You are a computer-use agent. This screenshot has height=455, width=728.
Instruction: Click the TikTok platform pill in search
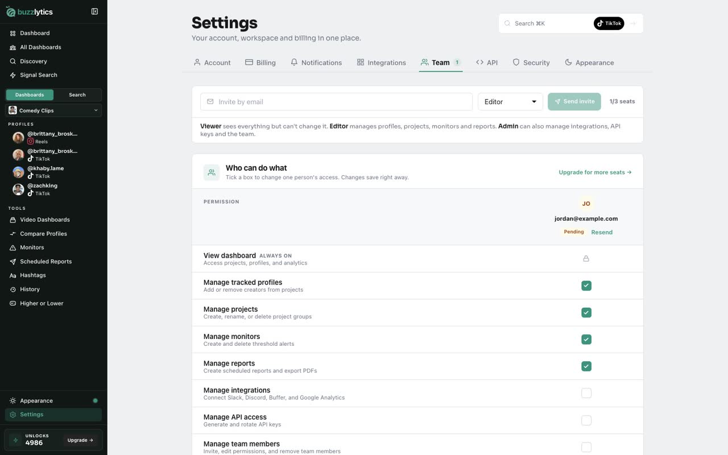point(609,23)
